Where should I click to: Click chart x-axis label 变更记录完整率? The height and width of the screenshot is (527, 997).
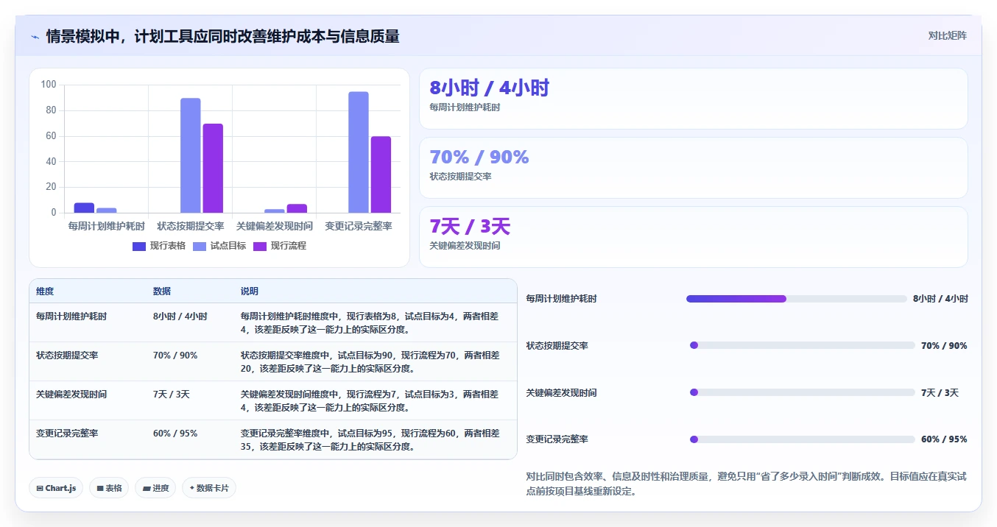tap(359, 226)
